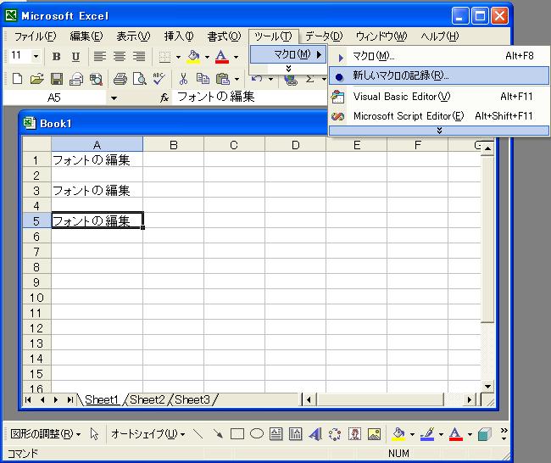Image resolution: width=551 pixels, height=463 pixels.
Task: Select cell A1 containing フォントの編集
Action: pos(97,160)
